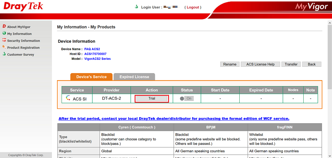The image size is (332, 158).
Task: Click the login user icon
Action: pyautogui.click(x=136, y=7)
